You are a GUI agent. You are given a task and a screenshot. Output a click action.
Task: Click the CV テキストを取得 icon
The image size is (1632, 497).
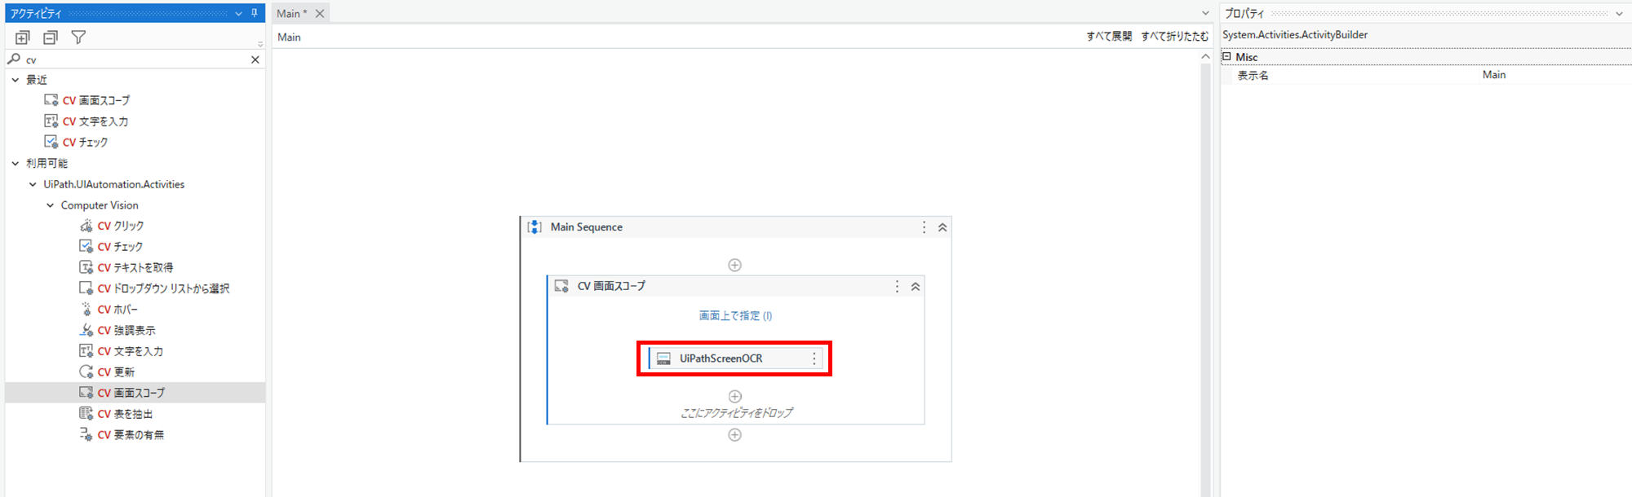coord(86,267)
